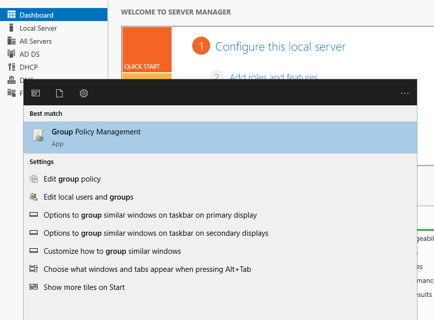Click the Local Server icon
The width and height of the screenshot is (434, 320).
(12, 28)
